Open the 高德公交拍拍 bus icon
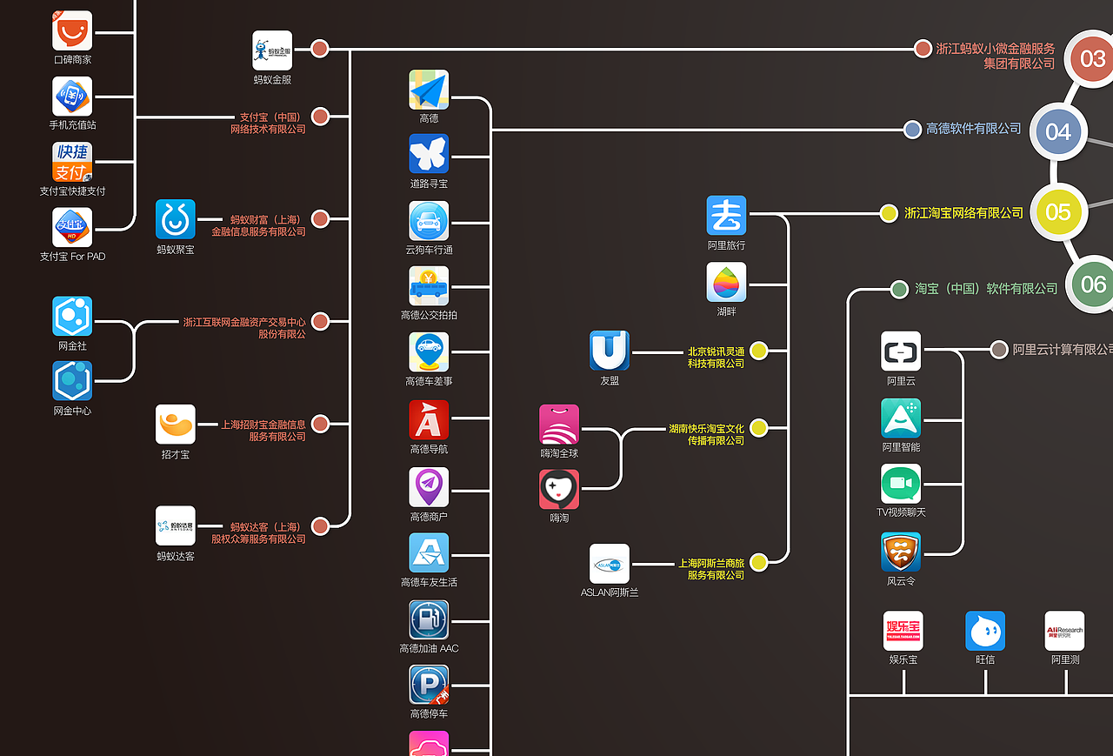Screen dimensions: 1113x756 [x=430, y=286]
